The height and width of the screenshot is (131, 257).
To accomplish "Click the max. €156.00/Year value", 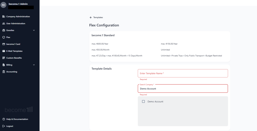I will pos(169,44).
